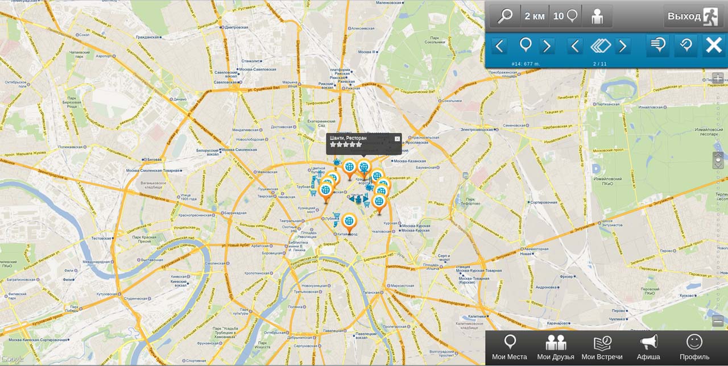Select the fifth rating star in popup

tap(359, 145)
